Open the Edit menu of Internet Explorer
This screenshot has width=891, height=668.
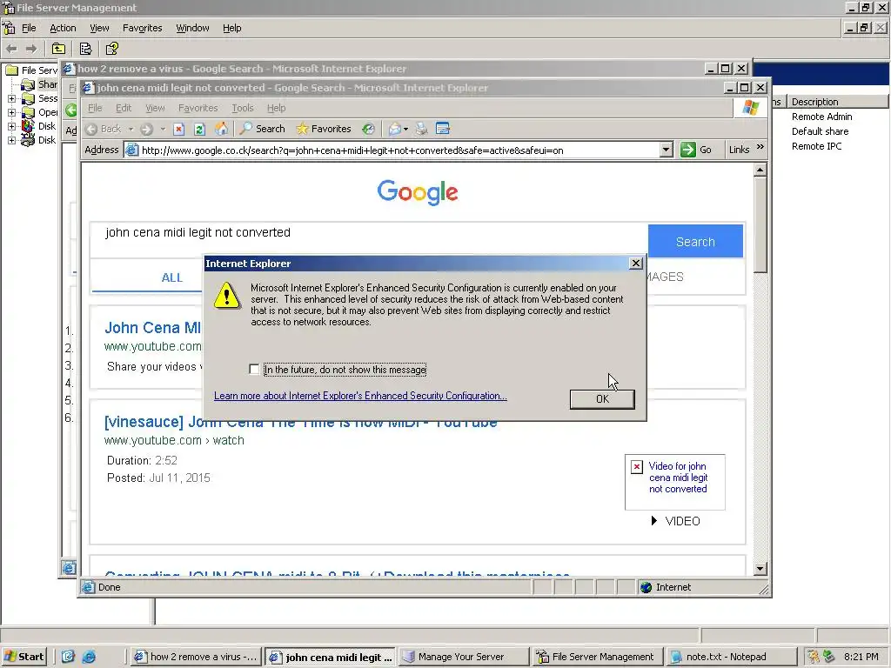coord(124,108)
